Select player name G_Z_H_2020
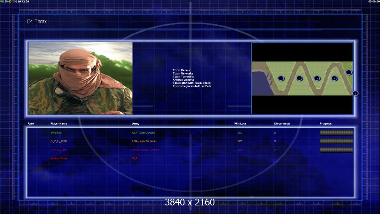Viewport: 380px width, 214px height. click(59, 141)
